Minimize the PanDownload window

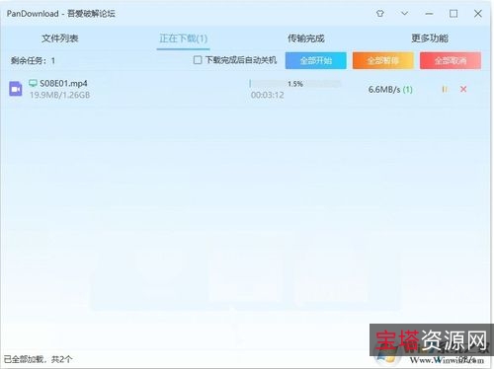429,14
